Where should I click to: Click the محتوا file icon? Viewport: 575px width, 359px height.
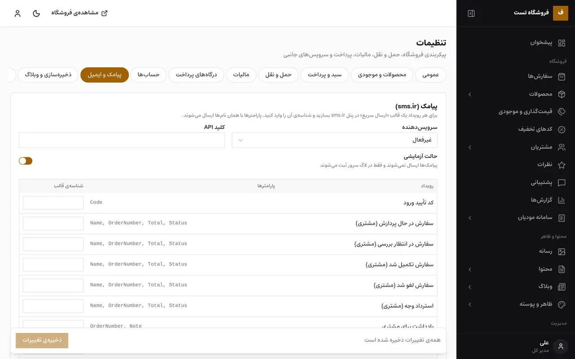tap(562, 269)
